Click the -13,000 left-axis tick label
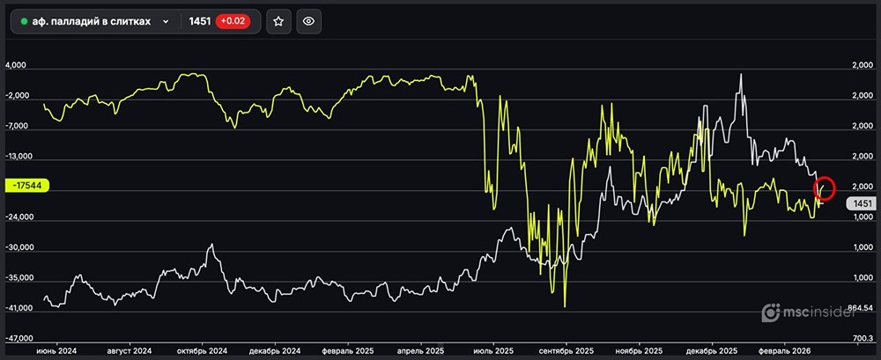The width and height of the screenshot is (881, 360). [18, 157]
